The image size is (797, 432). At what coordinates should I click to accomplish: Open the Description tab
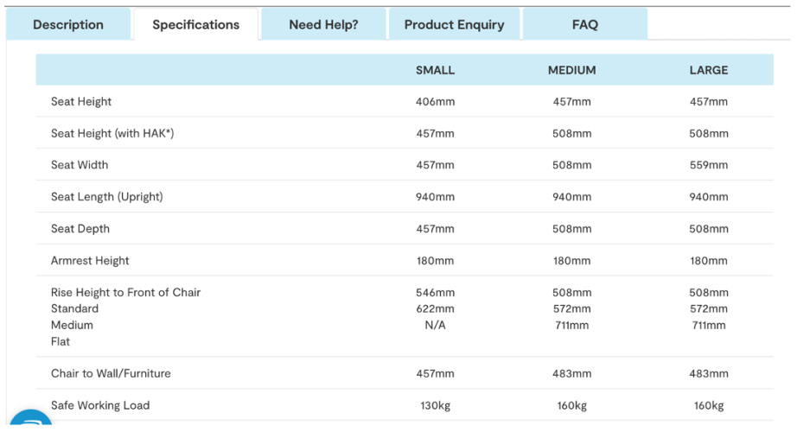tap(68, 24)
